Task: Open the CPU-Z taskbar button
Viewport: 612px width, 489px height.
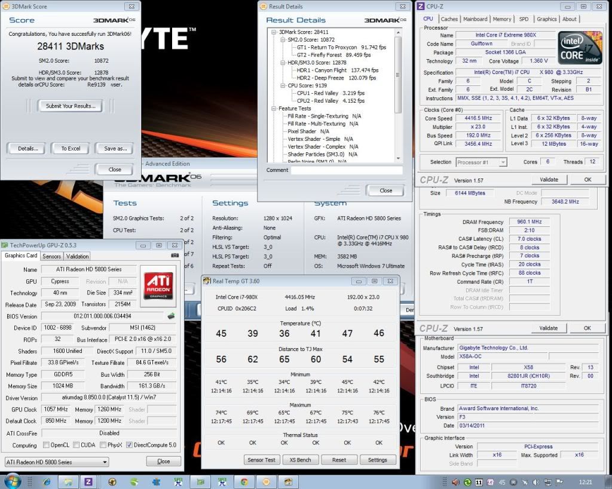Action: point(88,482)
